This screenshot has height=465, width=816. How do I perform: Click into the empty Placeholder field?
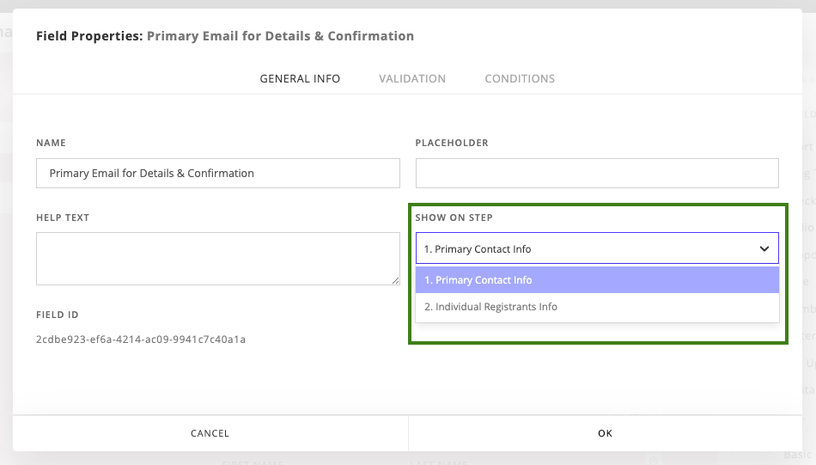(597, 173)
